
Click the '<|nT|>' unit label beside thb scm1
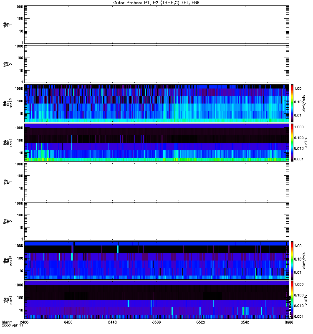306,142
